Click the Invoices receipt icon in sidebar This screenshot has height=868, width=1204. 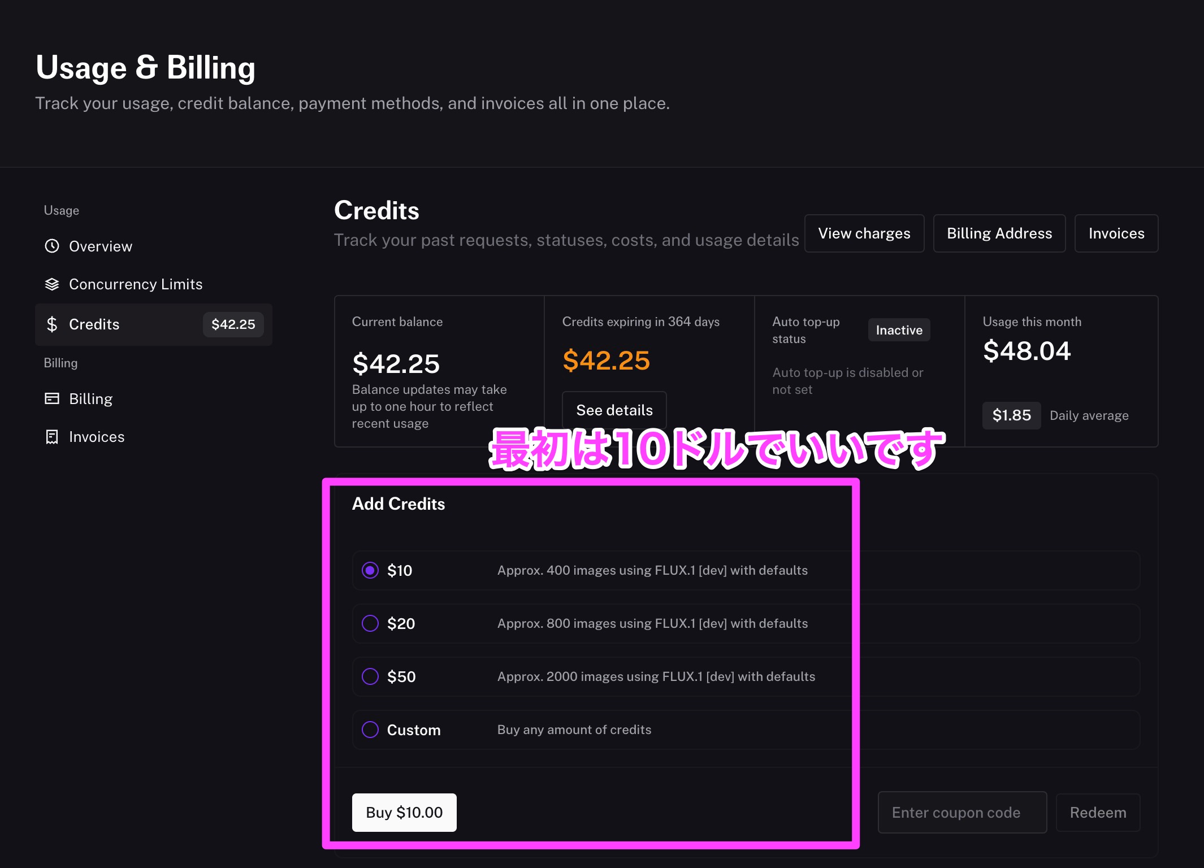coord(52,437)
